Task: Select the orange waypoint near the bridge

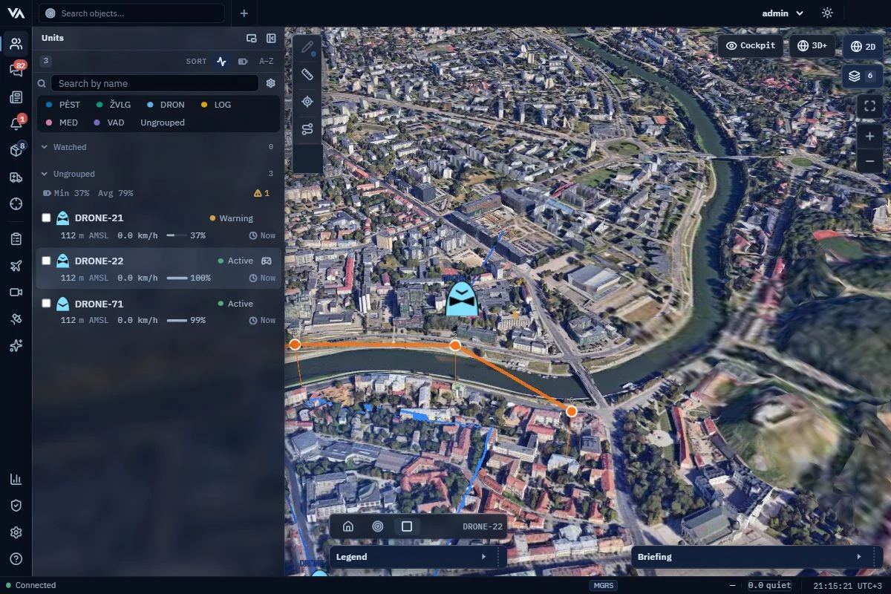Action: pyautogui.click(x=571, y=411)
